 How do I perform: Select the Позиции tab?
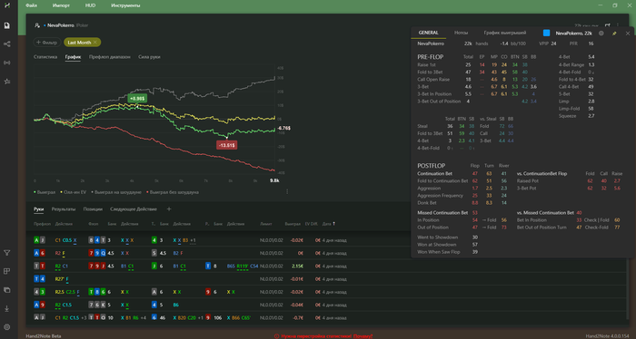[93, 209]
